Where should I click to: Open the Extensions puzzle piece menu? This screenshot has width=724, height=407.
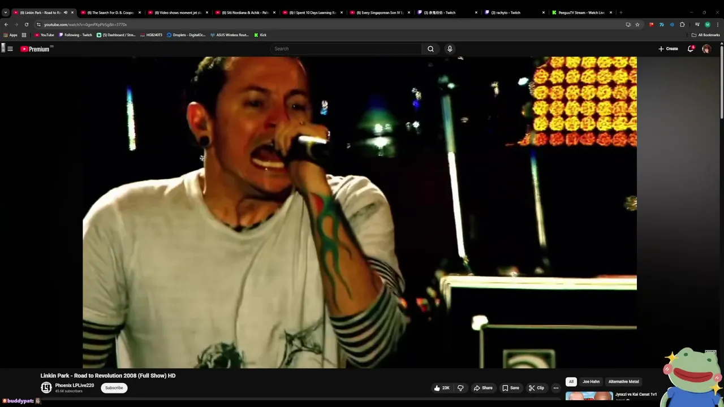point(682,24)
